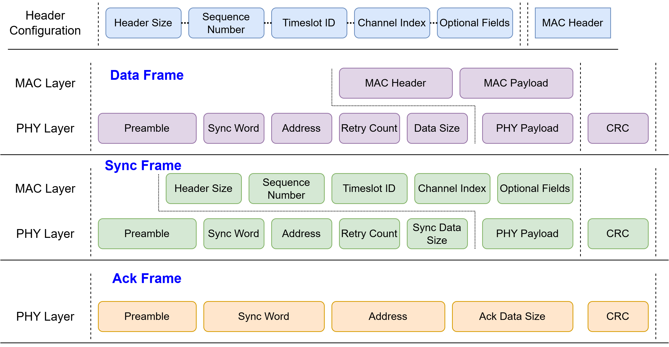Click the green Header Size box
Viewport: 669px width, 347px height.
(x=204, y=188)
